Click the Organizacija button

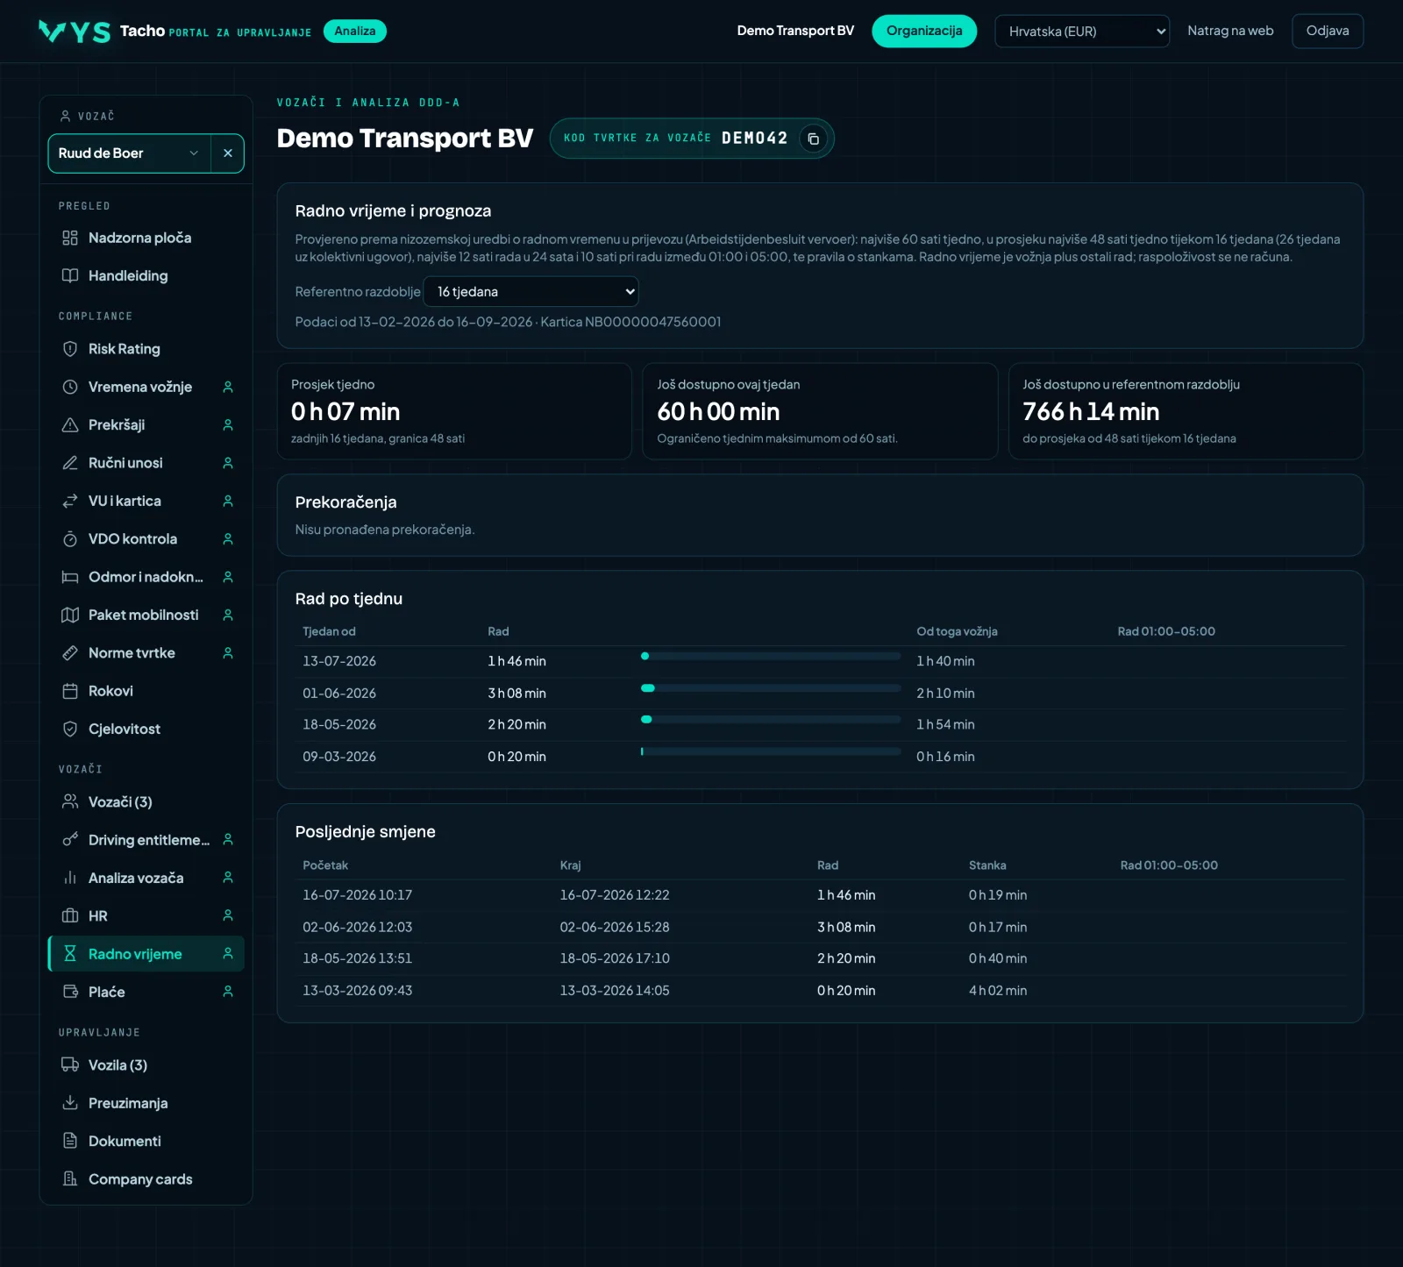coord(924,32)
